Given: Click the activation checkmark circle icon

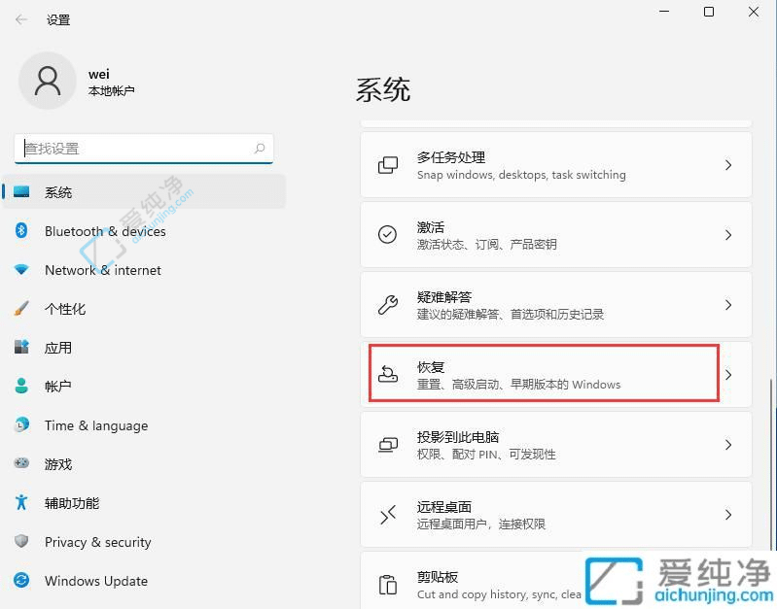Looking at the screenshot, I should (x=387, y=235).
